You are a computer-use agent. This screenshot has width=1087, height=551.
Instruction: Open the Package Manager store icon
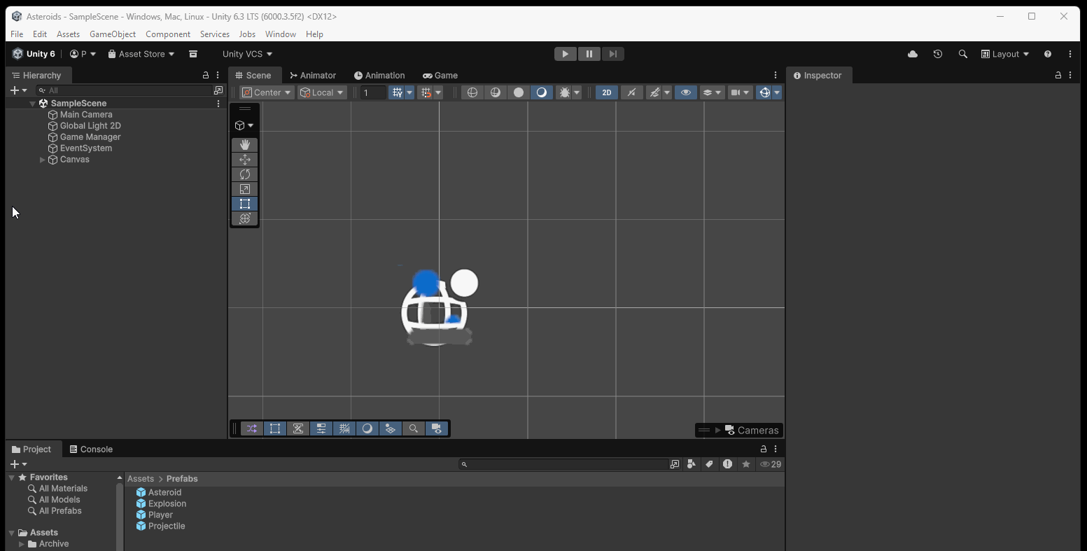click(193, 54)
